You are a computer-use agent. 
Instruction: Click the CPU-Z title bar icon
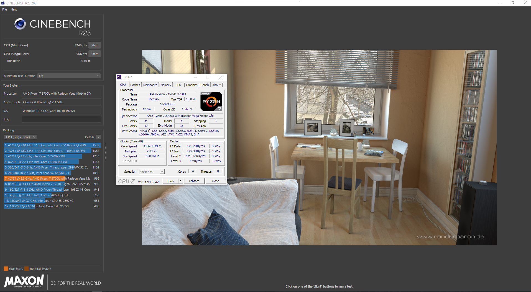pos(119,77)
